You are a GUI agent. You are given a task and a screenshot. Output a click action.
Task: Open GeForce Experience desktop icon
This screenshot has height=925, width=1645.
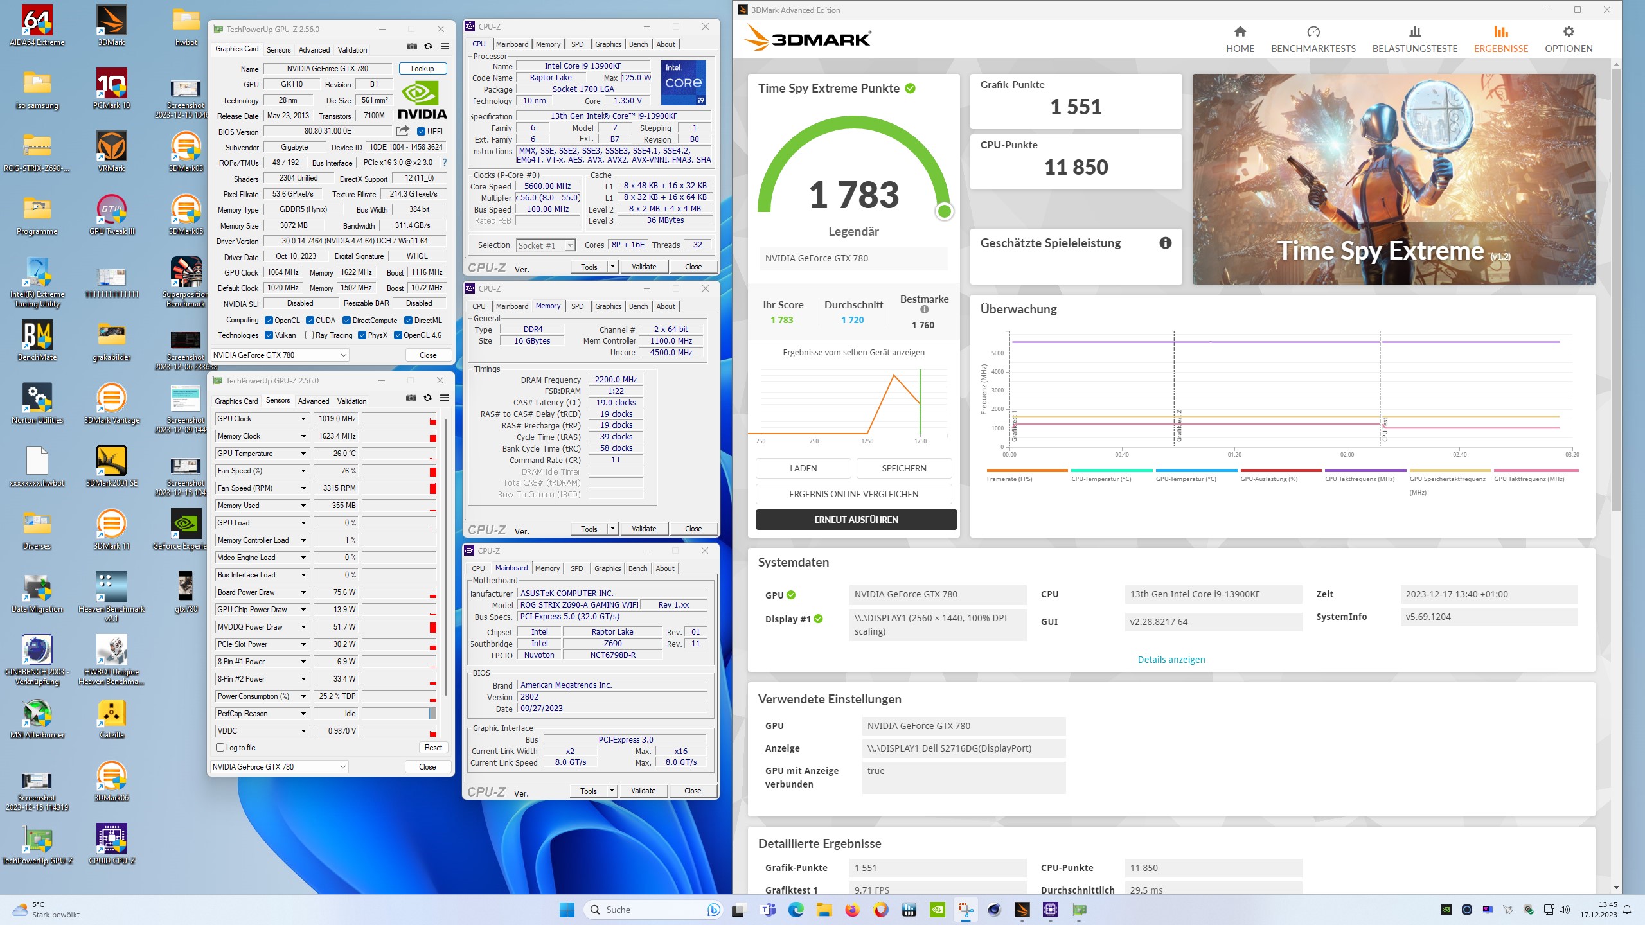[186, 529]
